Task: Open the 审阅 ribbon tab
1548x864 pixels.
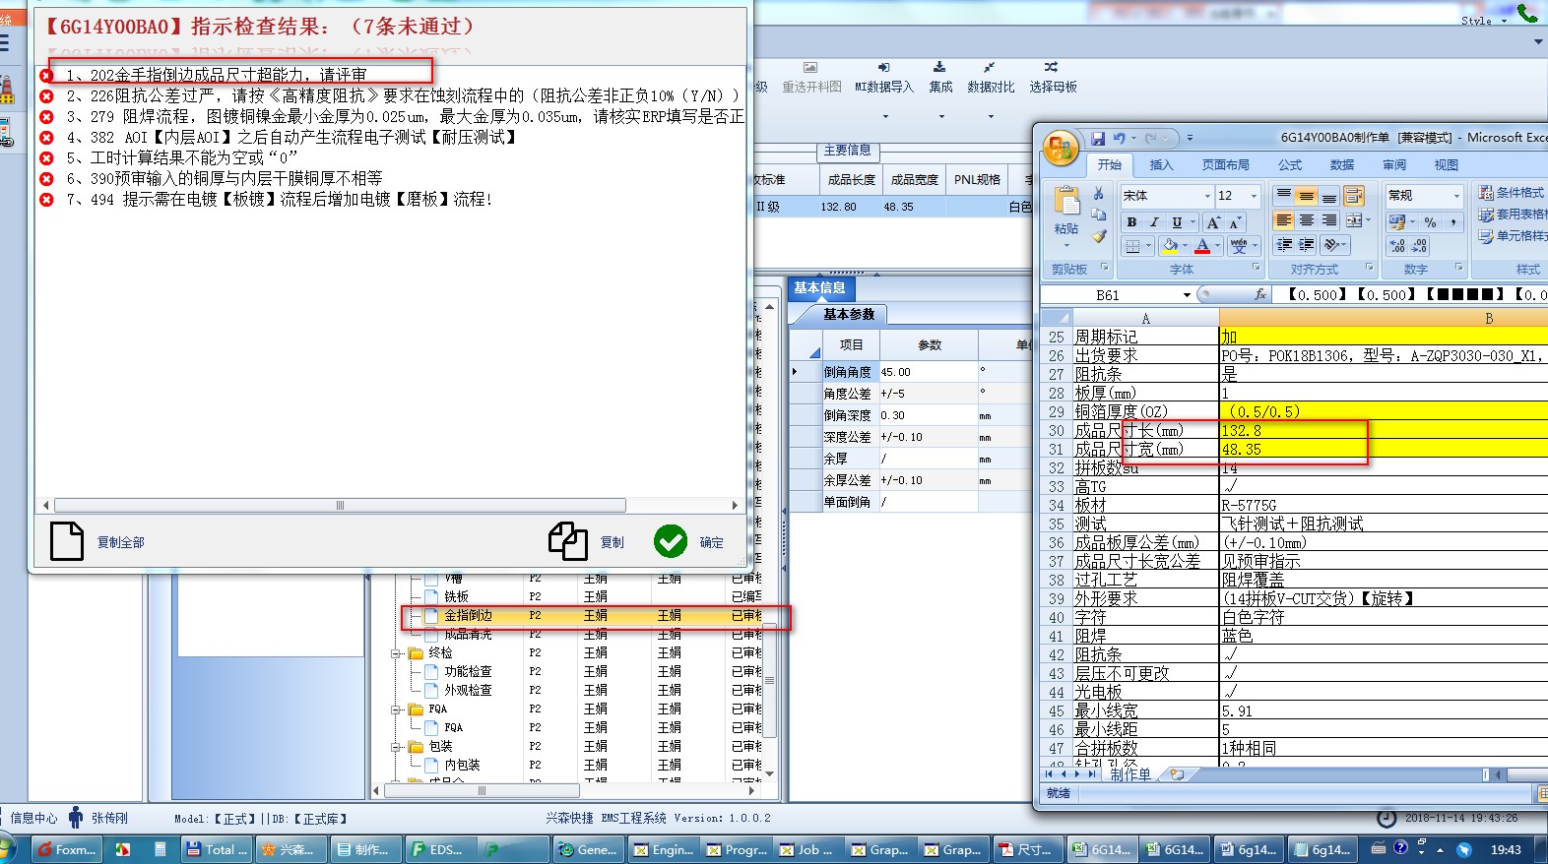Action: coord(1393,165)
